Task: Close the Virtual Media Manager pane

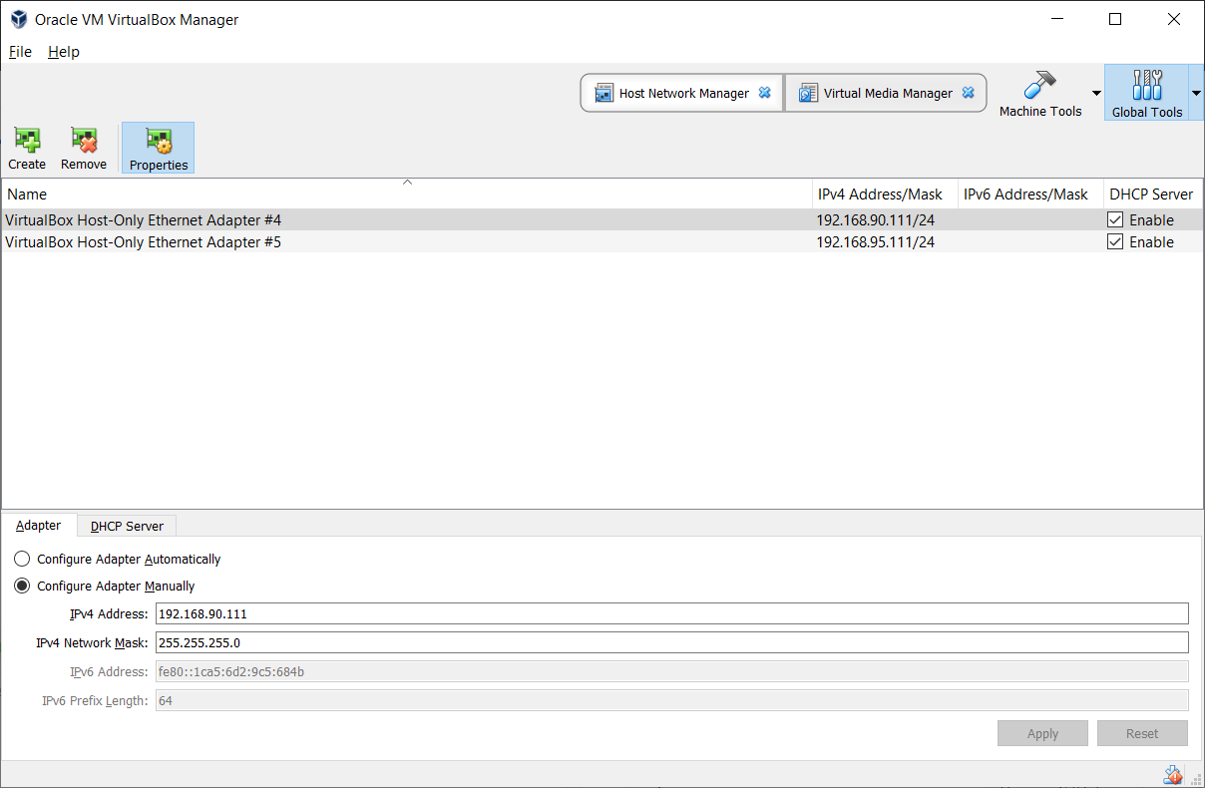Action: pyautogui.click(x=968, y=93)
